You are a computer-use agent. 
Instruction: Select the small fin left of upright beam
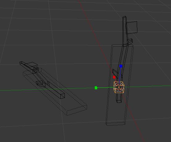[115, 71]
